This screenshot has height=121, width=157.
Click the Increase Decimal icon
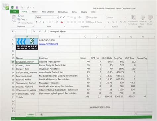121,22
